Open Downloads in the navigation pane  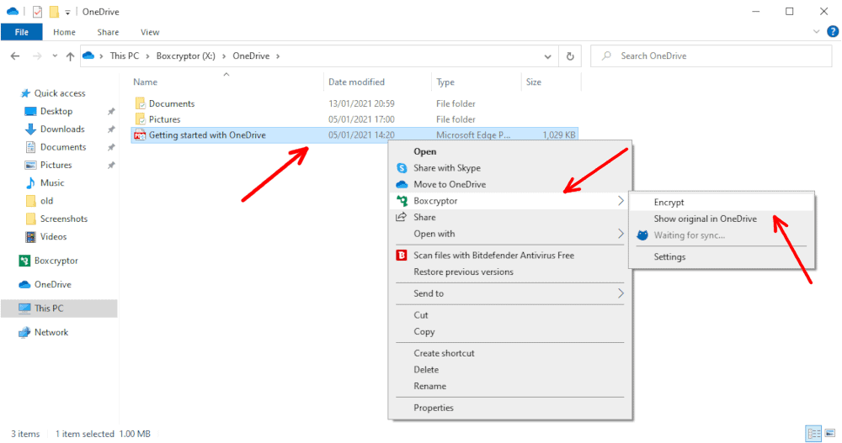click(62, 129)
